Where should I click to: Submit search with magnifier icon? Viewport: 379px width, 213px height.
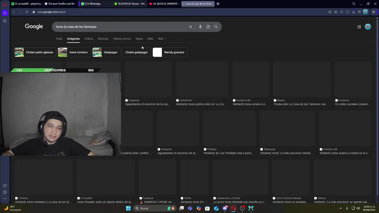click(216, 27)
